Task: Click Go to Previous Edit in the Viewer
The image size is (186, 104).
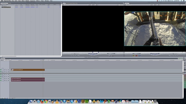Action: tap(89, 54)
